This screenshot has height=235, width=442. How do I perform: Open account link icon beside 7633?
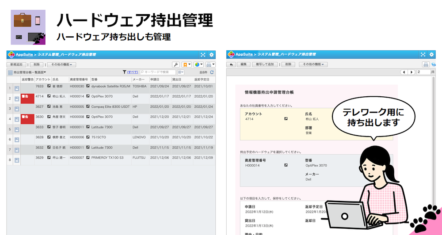(49, 86)
